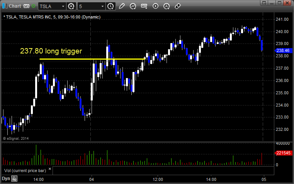Screen dimensions: 294x184
Task: Click the TSLA TESLA MTRS INC chart title
Action: 52,17
